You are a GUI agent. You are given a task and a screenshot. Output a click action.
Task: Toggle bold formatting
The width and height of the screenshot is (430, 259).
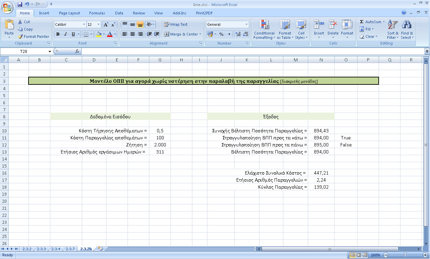tap(58, 34)
